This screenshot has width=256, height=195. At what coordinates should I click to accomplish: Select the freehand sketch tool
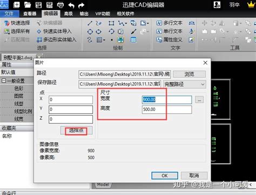tap(99, 23)
